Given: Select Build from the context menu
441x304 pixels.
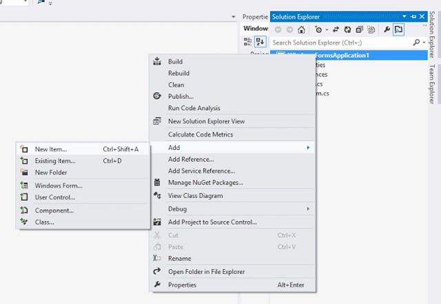Looking at the screenshot, I should click(x=176, y=61).
